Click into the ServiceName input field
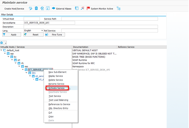Viewport: 189px width, 128px height. pyautogui.click(x=49, y=23)
